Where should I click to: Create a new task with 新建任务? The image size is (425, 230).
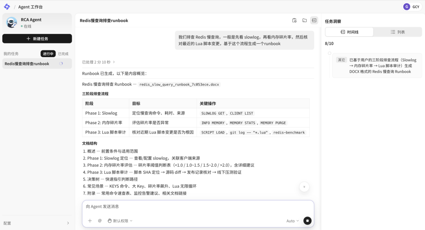point(37,39)
